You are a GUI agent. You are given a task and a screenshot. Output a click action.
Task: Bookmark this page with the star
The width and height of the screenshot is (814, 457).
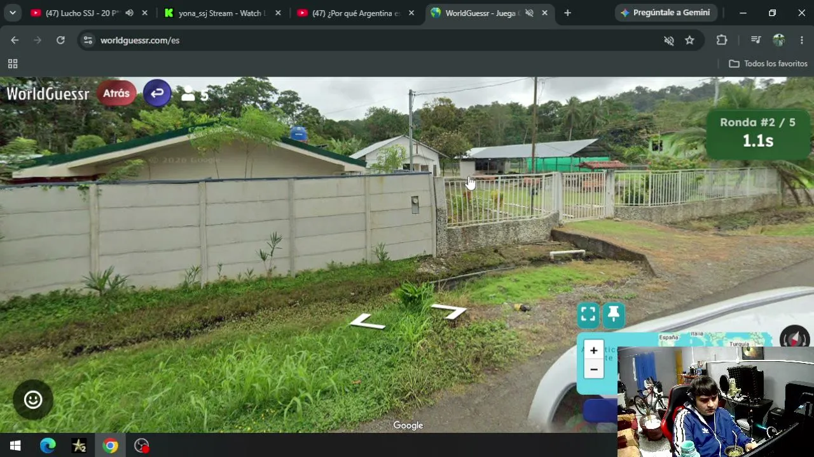click(x=689, y=40)
